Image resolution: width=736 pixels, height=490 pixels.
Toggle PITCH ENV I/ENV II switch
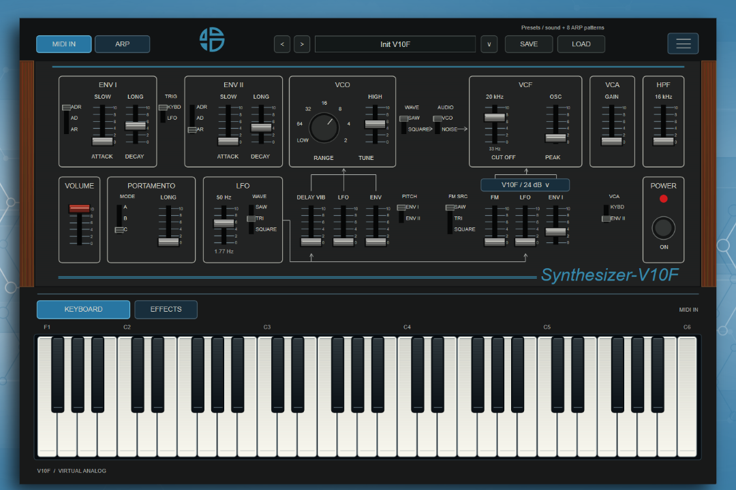tap(401, 213)
